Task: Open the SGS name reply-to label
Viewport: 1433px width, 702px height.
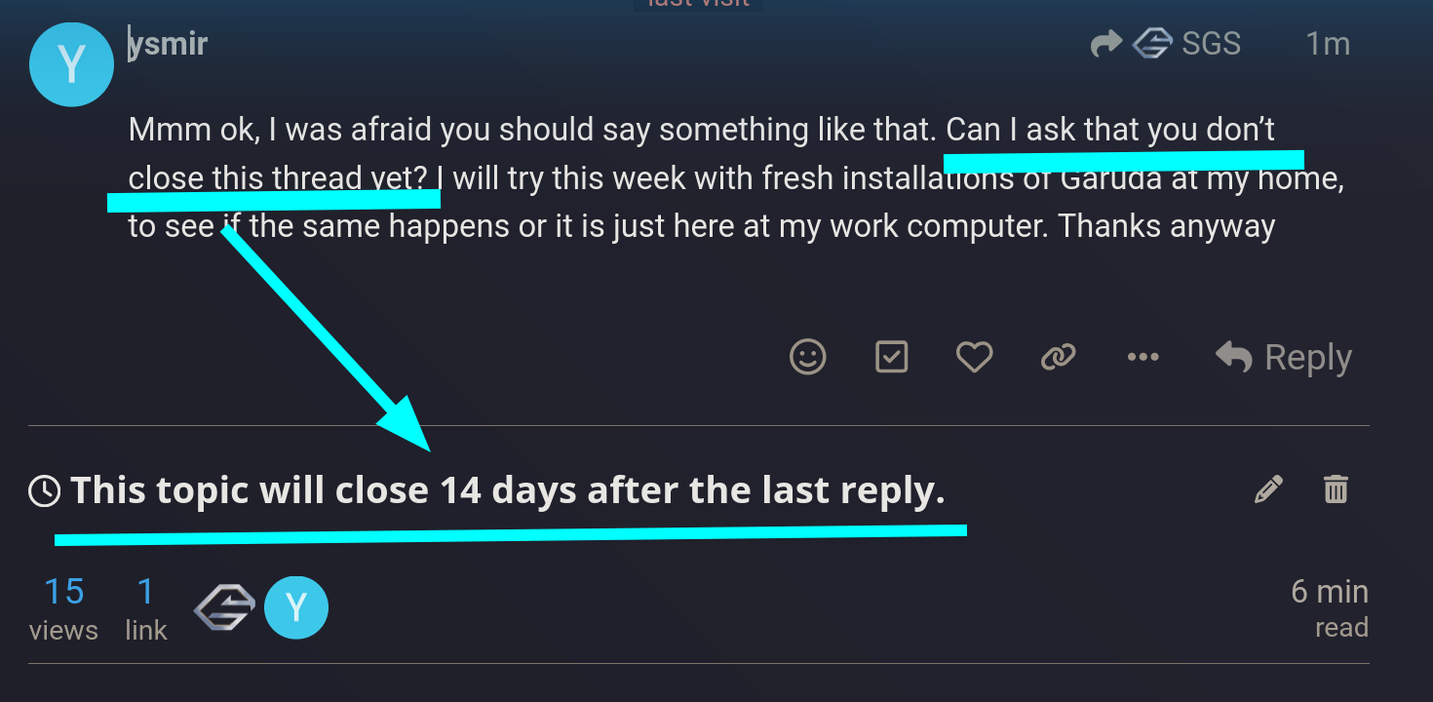Action: pyautogui.click(x=1211, y=44)
